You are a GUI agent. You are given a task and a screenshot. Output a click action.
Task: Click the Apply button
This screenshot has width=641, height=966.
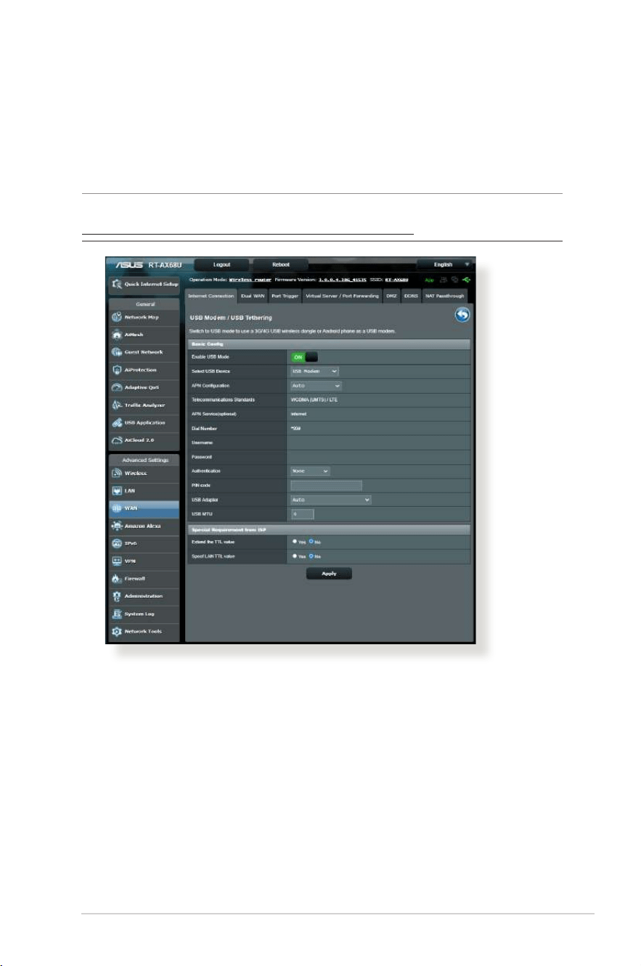(x=329, y=573)
